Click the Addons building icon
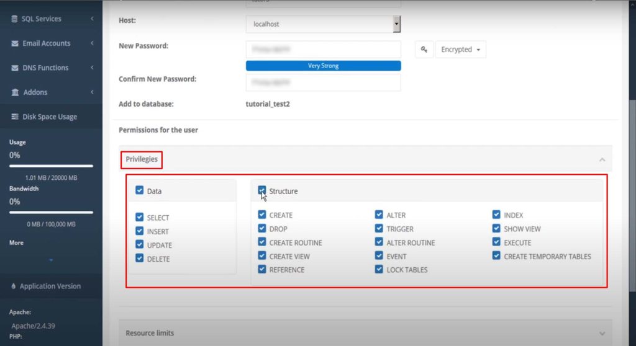This screenshot has height=346, width=636. (x=15, y=92)
